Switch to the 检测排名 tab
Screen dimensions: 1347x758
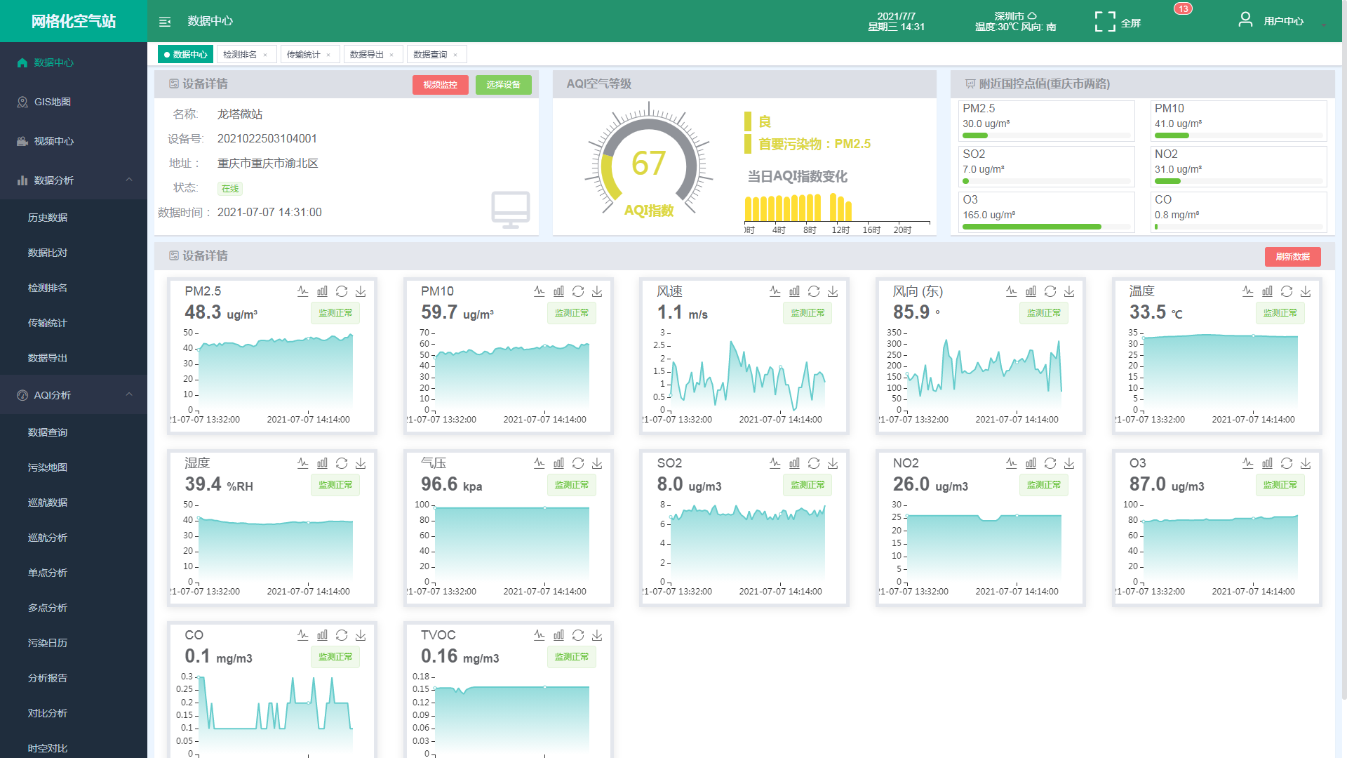[240, 55]
